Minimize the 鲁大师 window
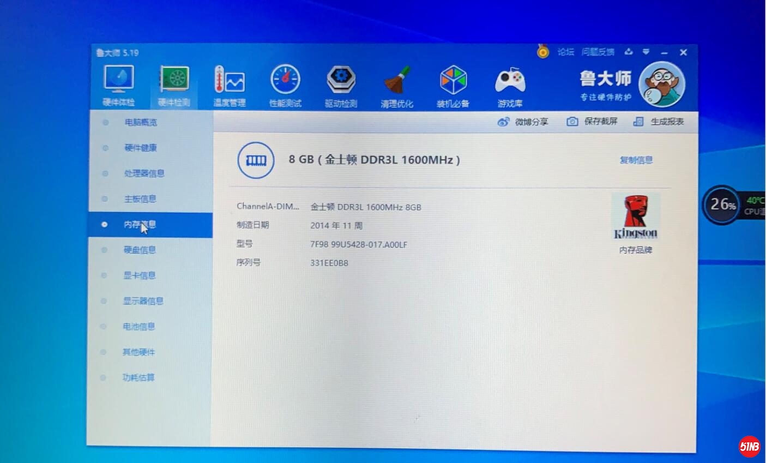The height and width of the screenshot is (463, 766). click(x=665, y=52)
